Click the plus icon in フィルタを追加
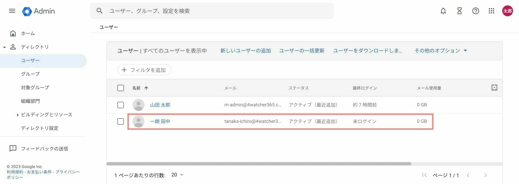The width and height of the screenshot is (519, 184). [124, 70]
